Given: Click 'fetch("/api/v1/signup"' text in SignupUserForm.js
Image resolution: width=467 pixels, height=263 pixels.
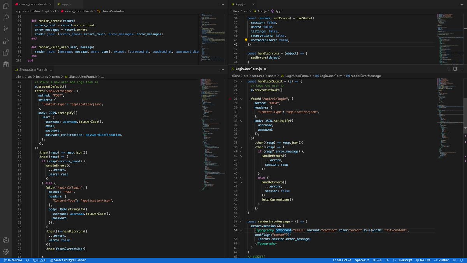Looking at the screenshot, I should pos(54,91).
